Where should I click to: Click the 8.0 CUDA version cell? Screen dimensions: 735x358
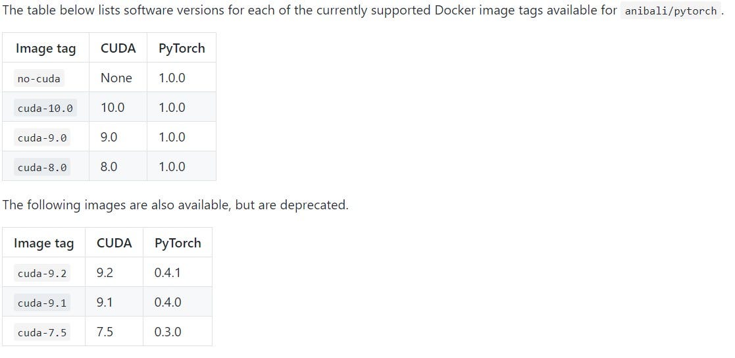[109, 167]
